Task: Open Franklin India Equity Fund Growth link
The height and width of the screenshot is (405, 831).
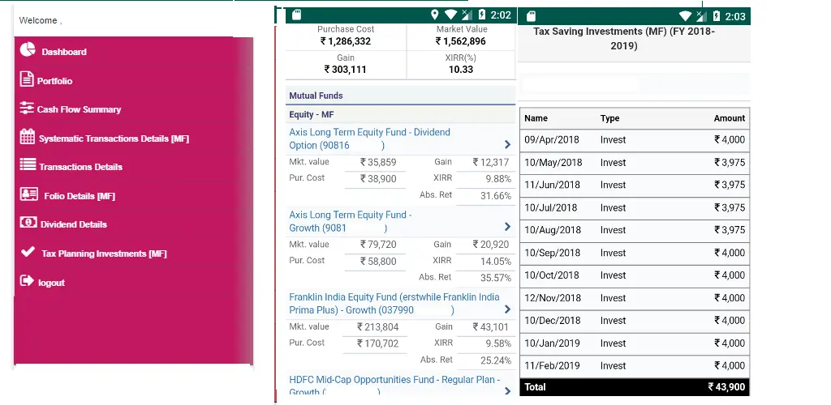Action: point(394,304)
